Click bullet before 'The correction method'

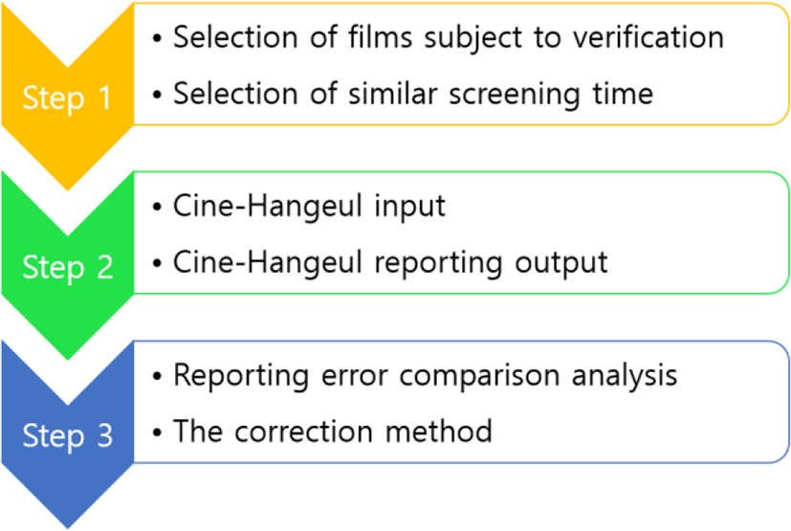coord(158,432)
